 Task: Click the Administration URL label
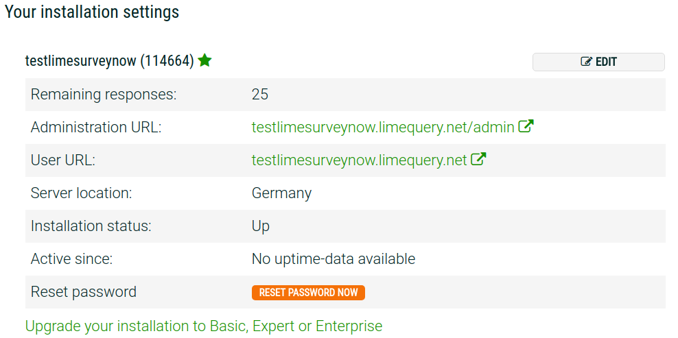(x=96, y=128)
